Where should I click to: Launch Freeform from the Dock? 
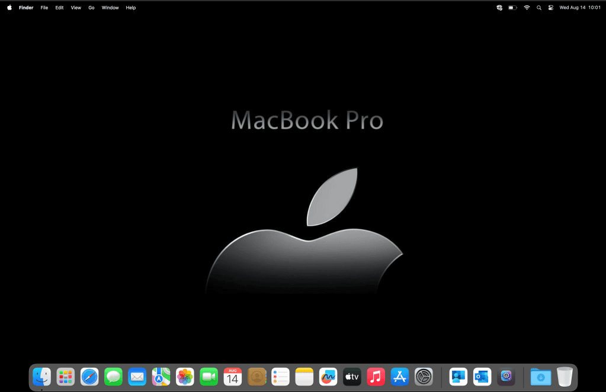click(328, 377)
